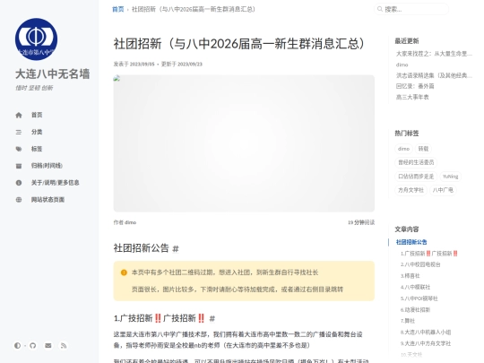Open recent post 洪志语录精选集
484x363 pixels.
[434, 75]
